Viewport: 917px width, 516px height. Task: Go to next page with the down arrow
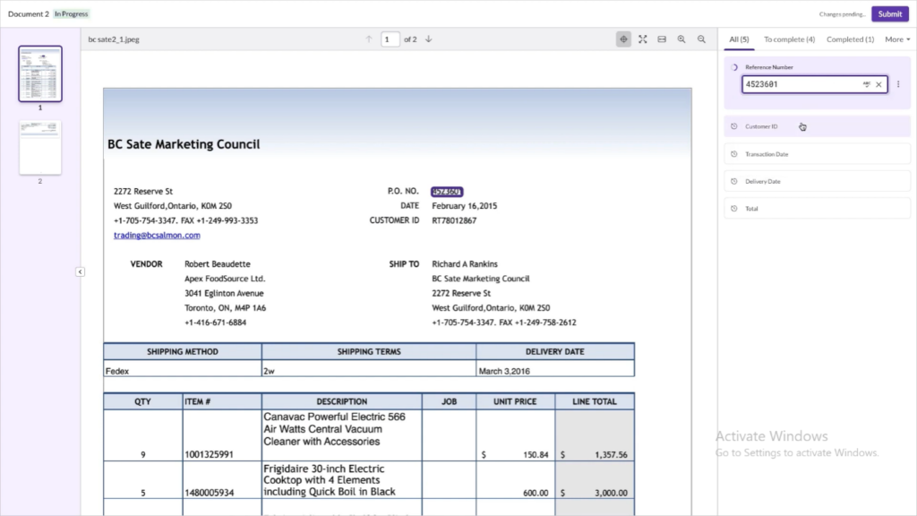pos(429,39)
